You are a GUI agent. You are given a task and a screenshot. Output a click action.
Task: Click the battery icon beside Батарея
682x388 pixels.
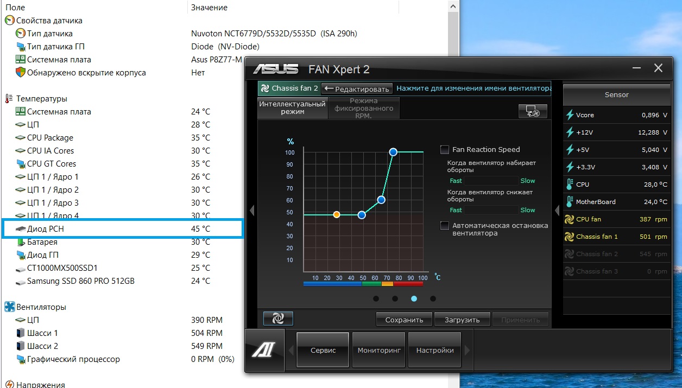(x=21, y=242)
